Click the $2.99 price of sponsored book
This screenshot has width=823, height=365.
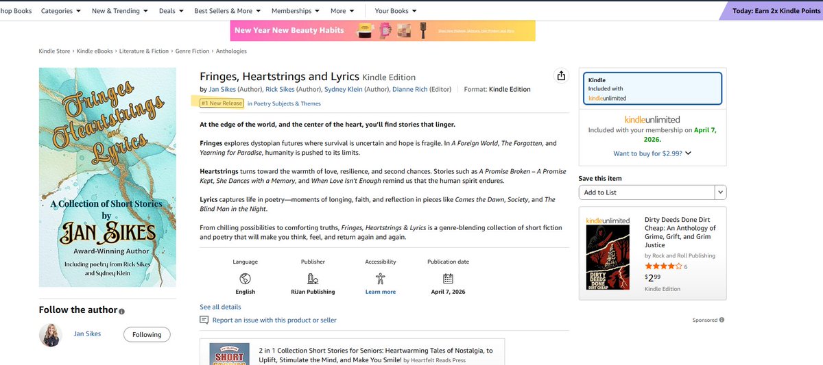pyautogui.click(x=653, y=277)
